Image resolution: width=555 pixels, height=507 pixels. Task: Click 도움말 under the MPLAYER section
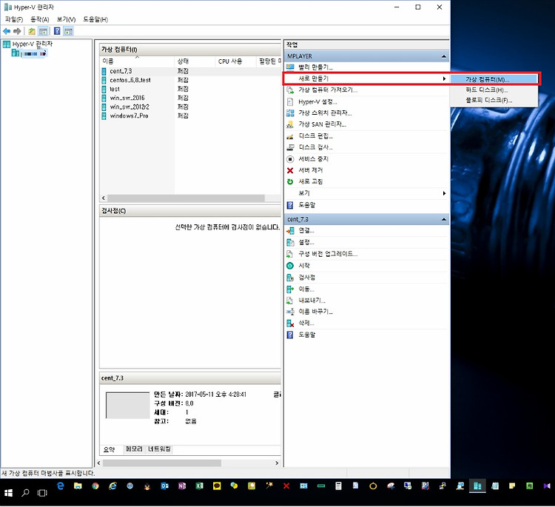(x=307, y=205)
